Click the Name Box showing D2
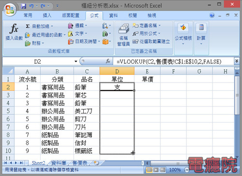 coord(37,62)
